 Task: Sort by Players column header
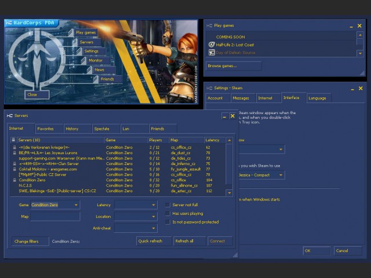point(158,140)
